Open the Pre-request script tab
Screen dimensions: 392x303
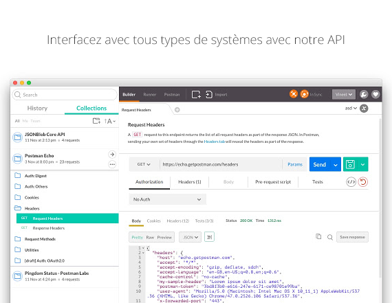273,182
